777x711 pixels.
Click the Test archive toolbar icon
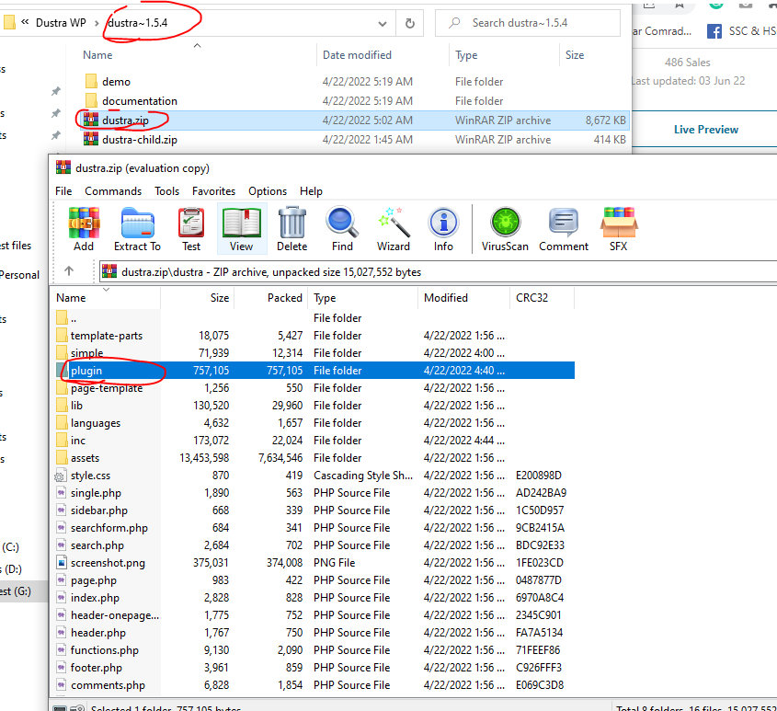pyautogui.click(x=191, y=229)
